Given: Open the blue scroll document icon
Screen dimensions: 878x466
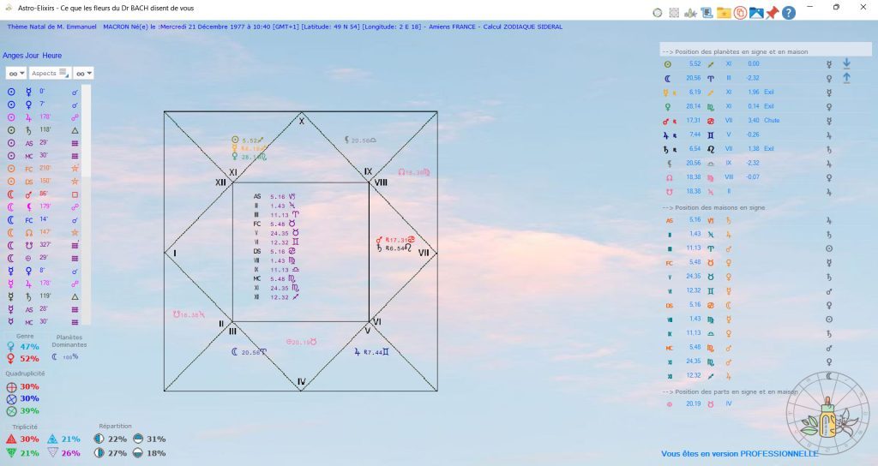Looking at the screenshot, I should [707, 13].
